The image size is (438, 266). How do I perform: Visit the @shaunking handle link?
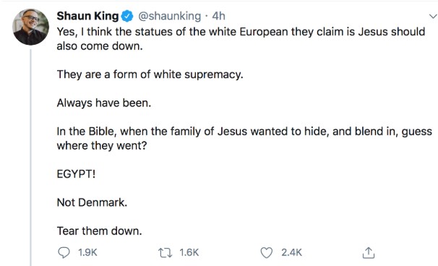point(170,16)
